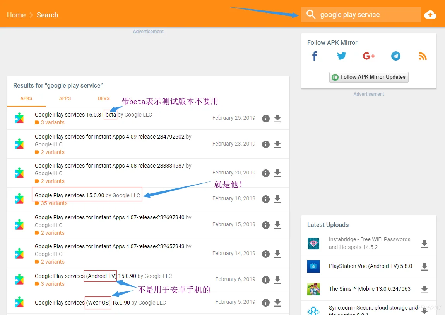Open The Sims Mobile app thumbnail
Viewport: 445px width, 315px height.
point(313,289)
